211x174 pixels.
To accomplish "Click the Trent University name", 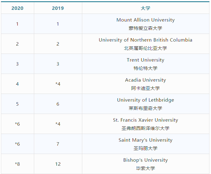I will point(145,60).
